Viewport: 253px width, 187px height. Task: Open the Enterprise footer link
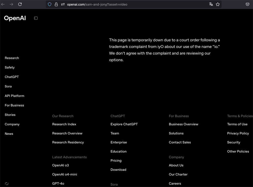[119, 142]
